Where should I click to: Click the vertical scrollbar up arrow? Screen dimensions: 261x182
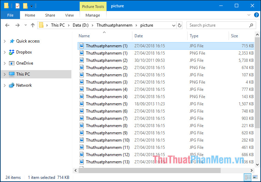coord(257,35)
